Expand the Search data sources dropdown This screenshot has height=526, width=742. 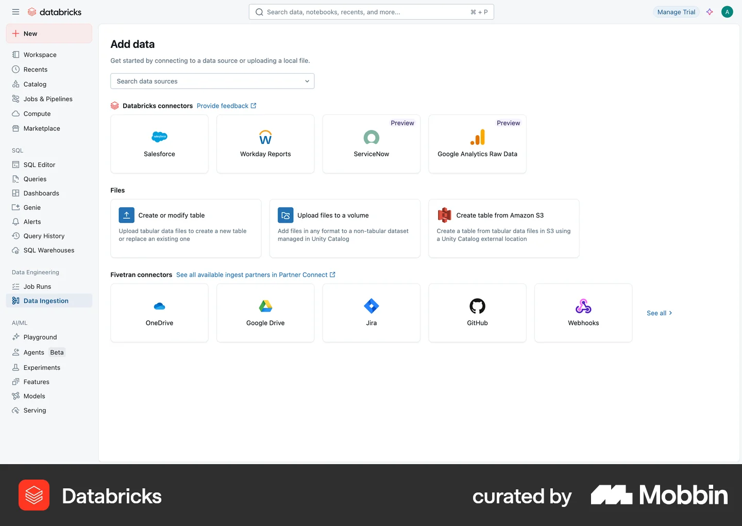212,81
